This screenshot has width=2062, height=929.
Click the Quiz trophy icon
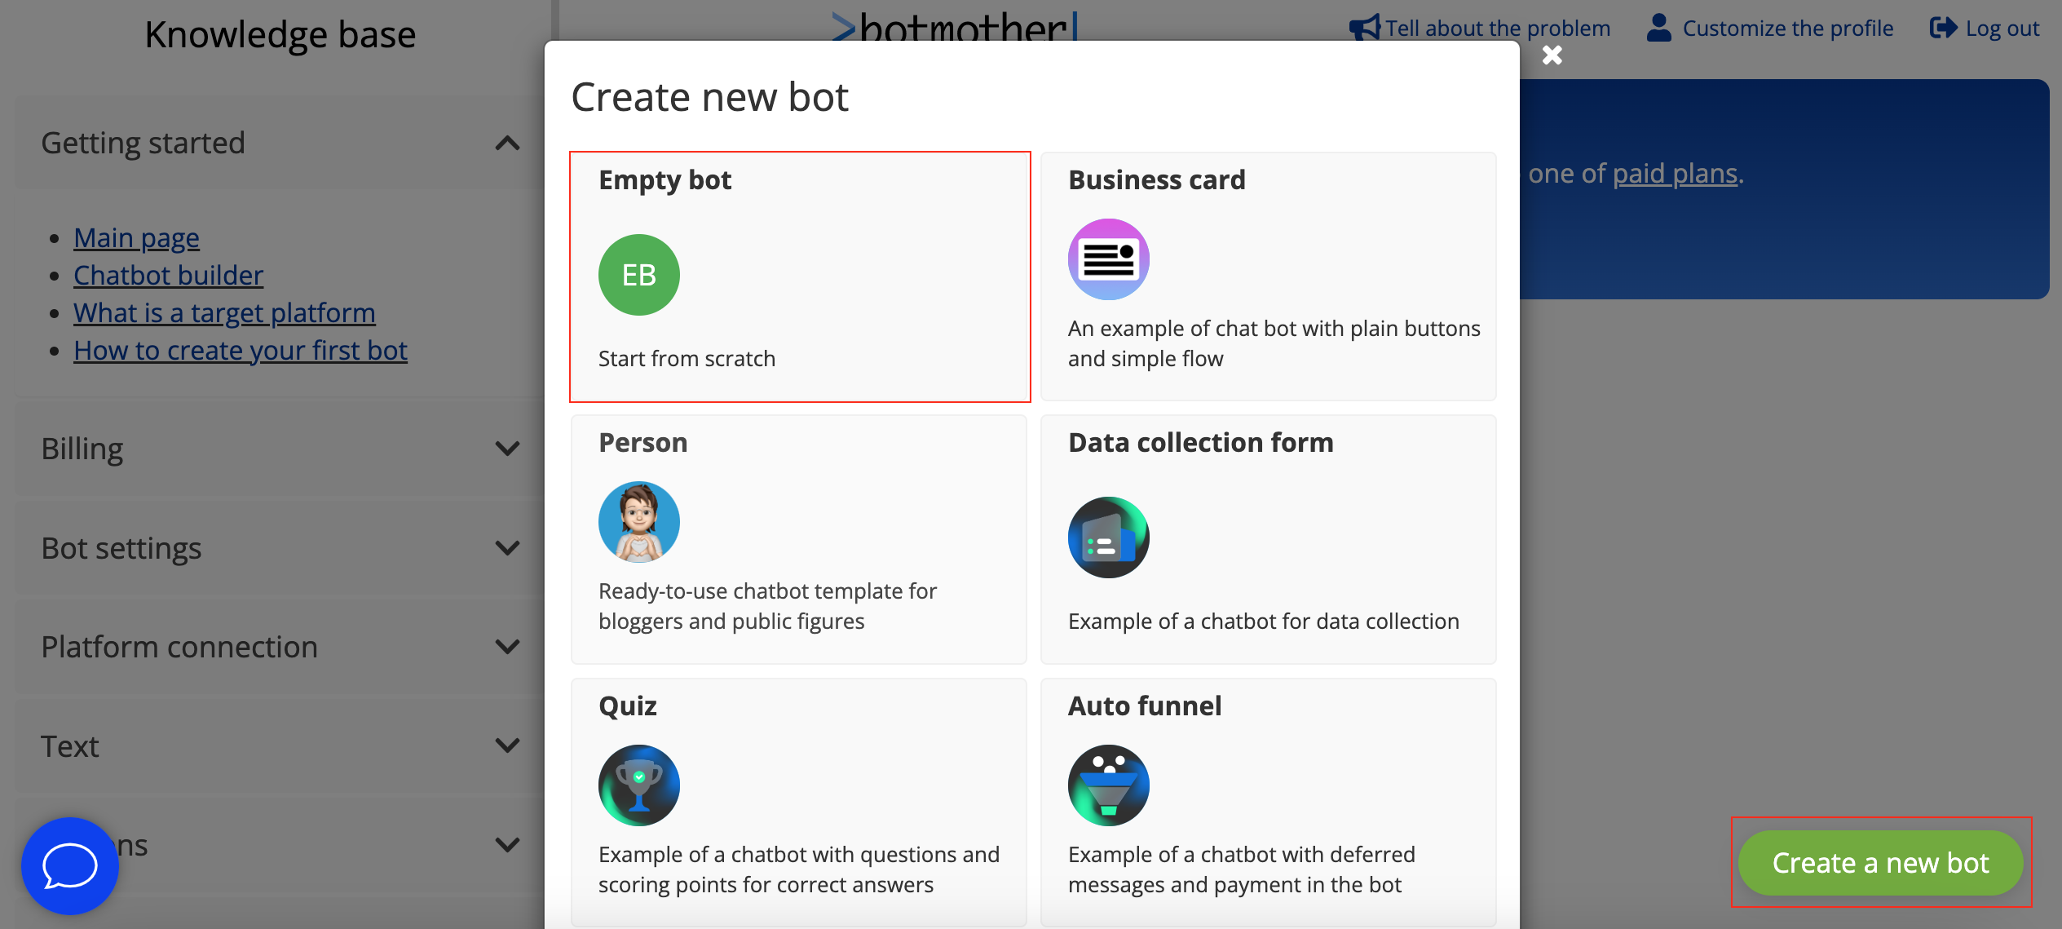tap(638, 785)
